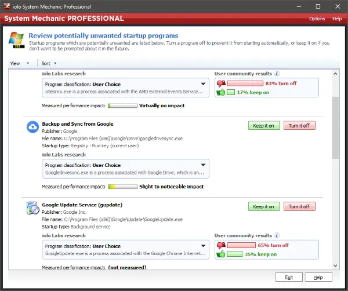
Task: Click the 65% turn off red bar
Action: [241, 245]
